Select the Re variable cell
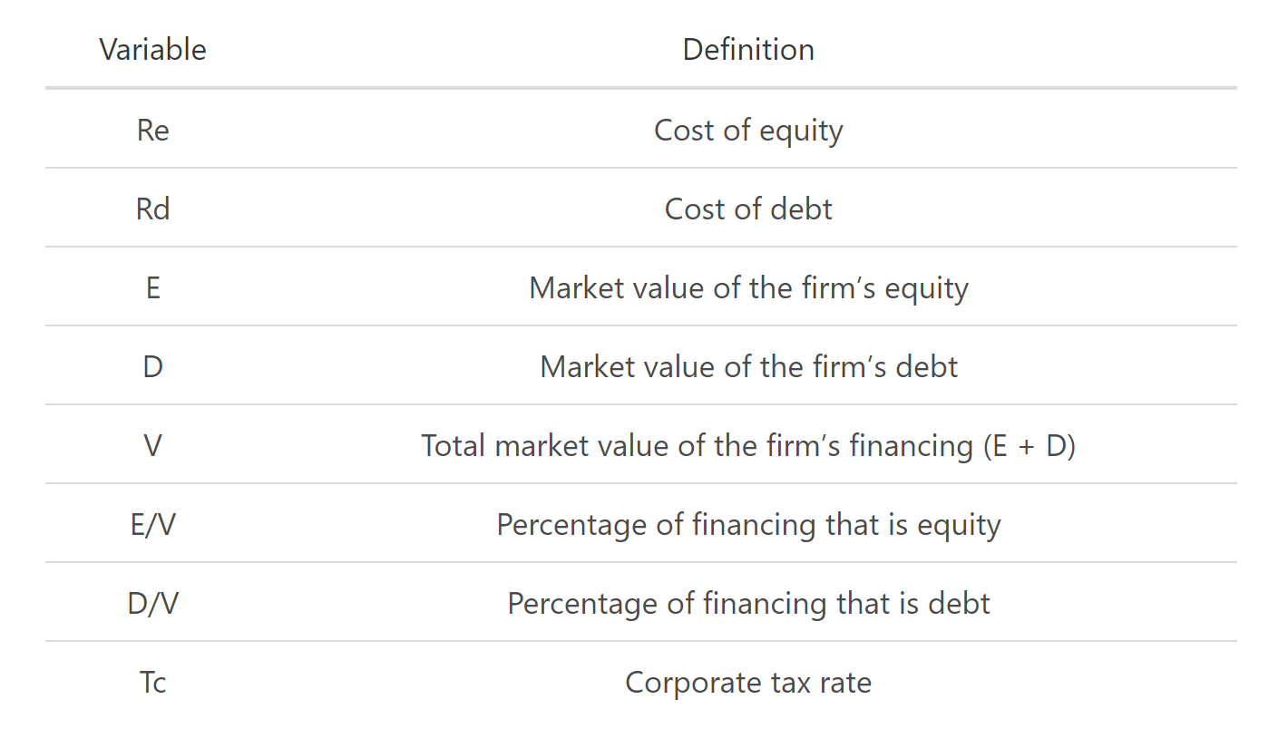This screenshot has height=738, width=1288. click(152, 130)
